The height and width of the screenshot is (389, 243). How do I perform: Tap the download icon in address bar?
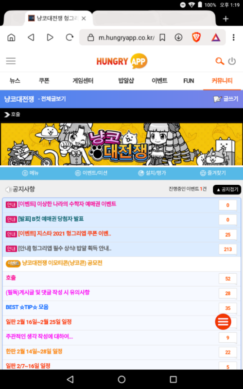coord(178,37)
